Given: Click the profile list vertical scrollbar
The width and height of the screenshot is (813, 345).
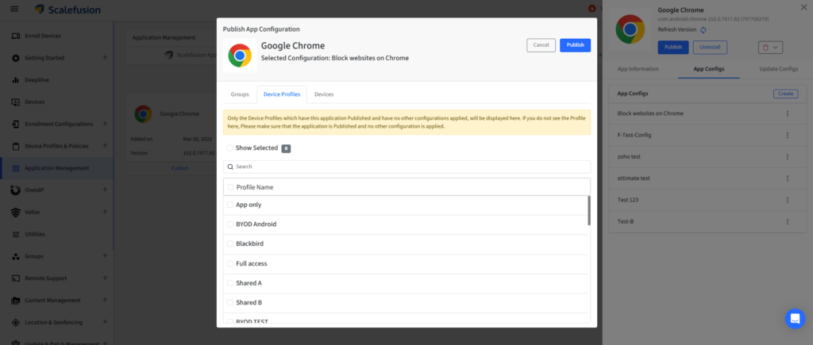Looking at the screenshot, I should [x=588, y=210].
